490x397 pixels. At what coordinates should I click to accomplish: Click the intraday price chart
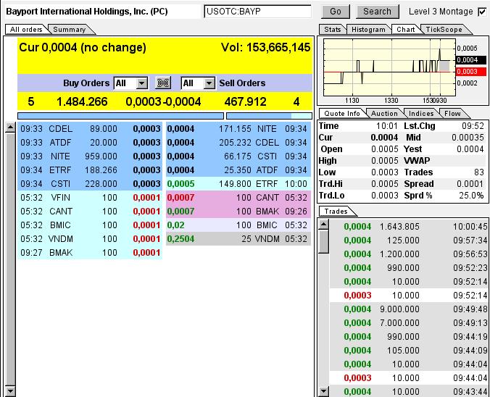[x=389, y=67]
